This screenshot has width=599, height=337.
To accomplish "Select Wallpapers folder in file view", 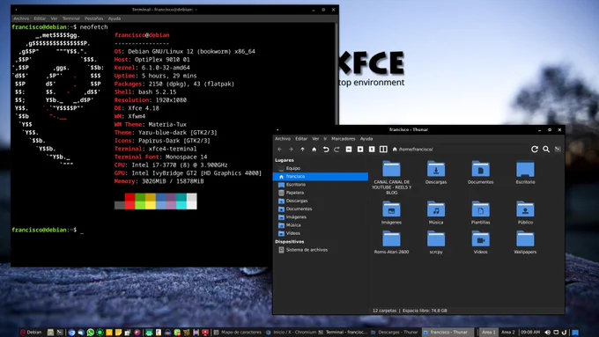I will 525,239.
